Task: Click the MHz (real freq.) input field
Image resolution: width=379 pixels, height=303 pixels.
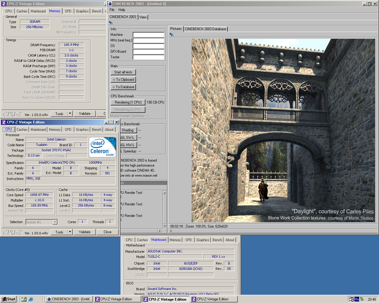Action: pos(148,40)
